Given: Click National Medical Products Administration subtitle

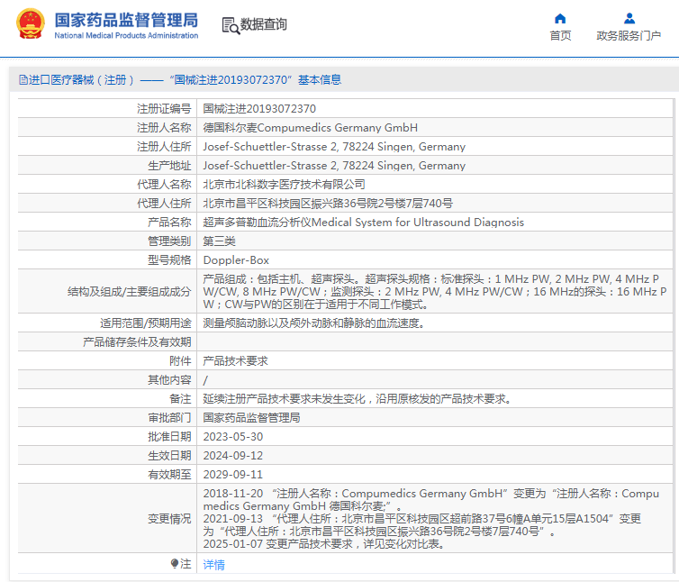Looking at the screenshot, I should (126, 35).
